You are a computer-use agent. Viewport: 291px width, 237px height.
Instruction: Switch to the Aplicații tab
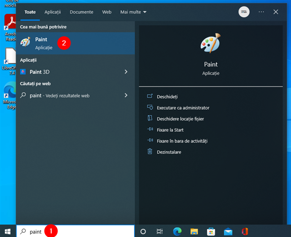point(53,12)
